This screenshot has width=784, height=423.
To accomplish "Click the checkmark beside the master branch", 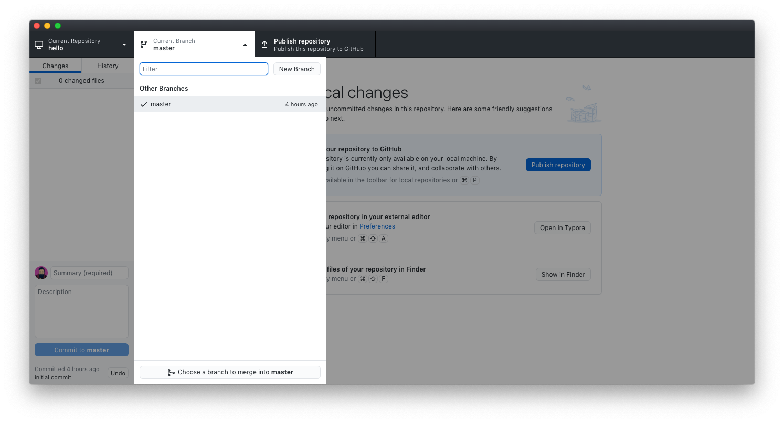I will coord(144,104).
